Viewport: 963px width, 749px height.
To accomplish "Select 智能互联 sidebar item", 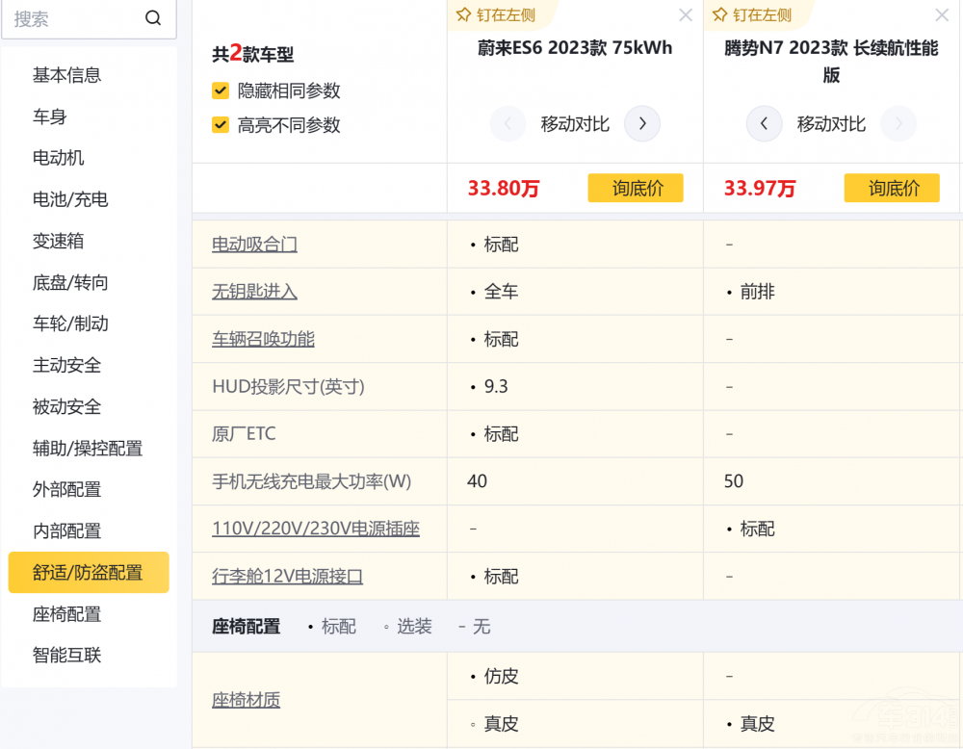I will (x=66, y=656).
